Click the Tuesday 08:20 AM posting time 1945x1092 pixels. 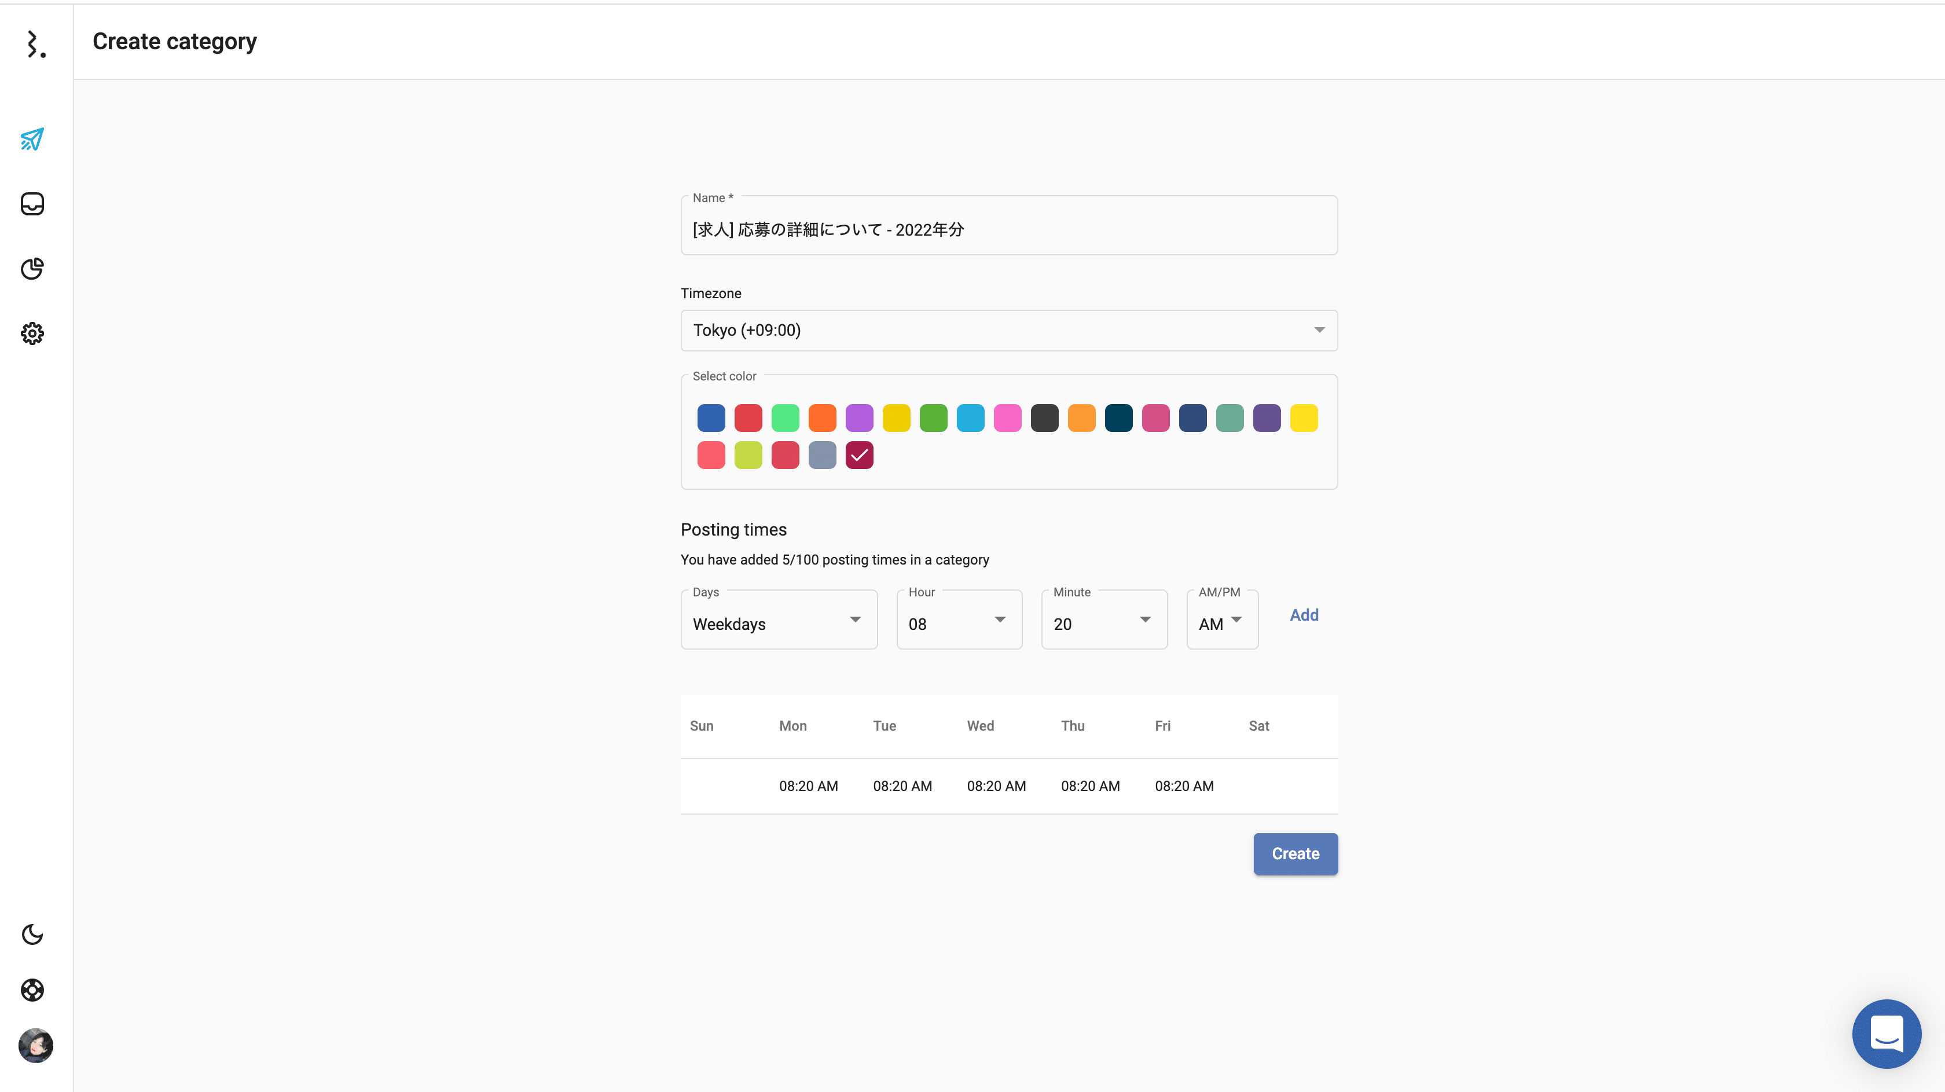coord(902,785)
